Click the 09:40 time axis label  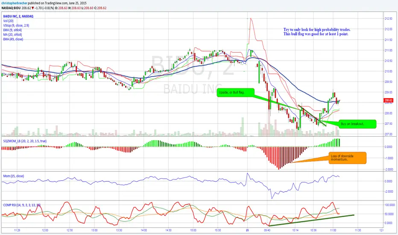pos(267,230)
